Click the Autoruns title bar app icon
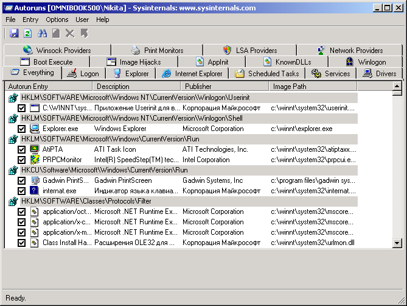The height and width of the screenshot is (306, 407). 8,8
